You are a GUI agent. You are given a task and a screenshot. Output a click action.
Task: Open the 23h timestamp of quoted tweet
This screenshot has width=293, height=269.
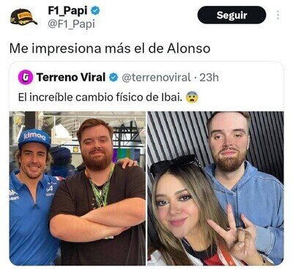[209, 78]
